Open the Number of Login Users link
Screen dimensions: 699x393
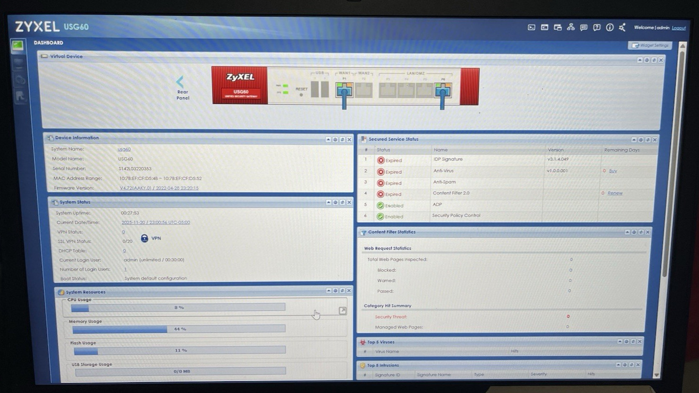point(125,270)
